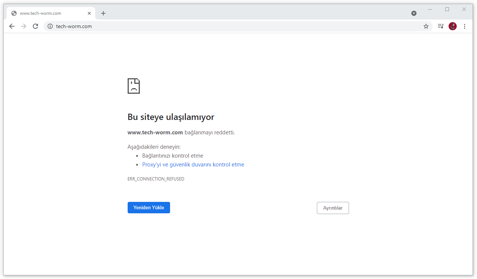Viewport: 477px width, 279px height.
Task: Minimize the Chrome window
Action: coord(430,9)
